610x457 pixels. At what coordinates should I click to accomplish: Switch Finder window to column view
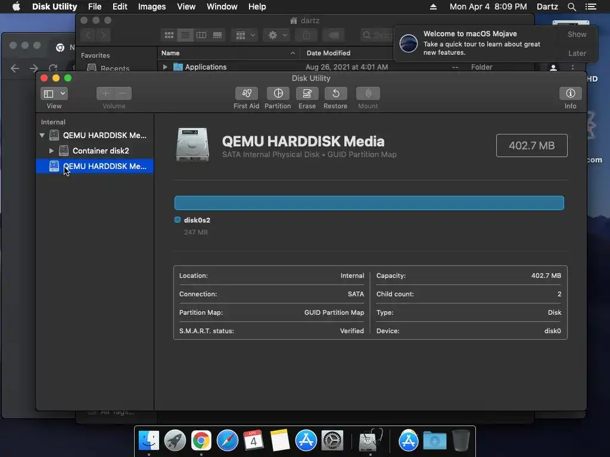tap(201, 35)
